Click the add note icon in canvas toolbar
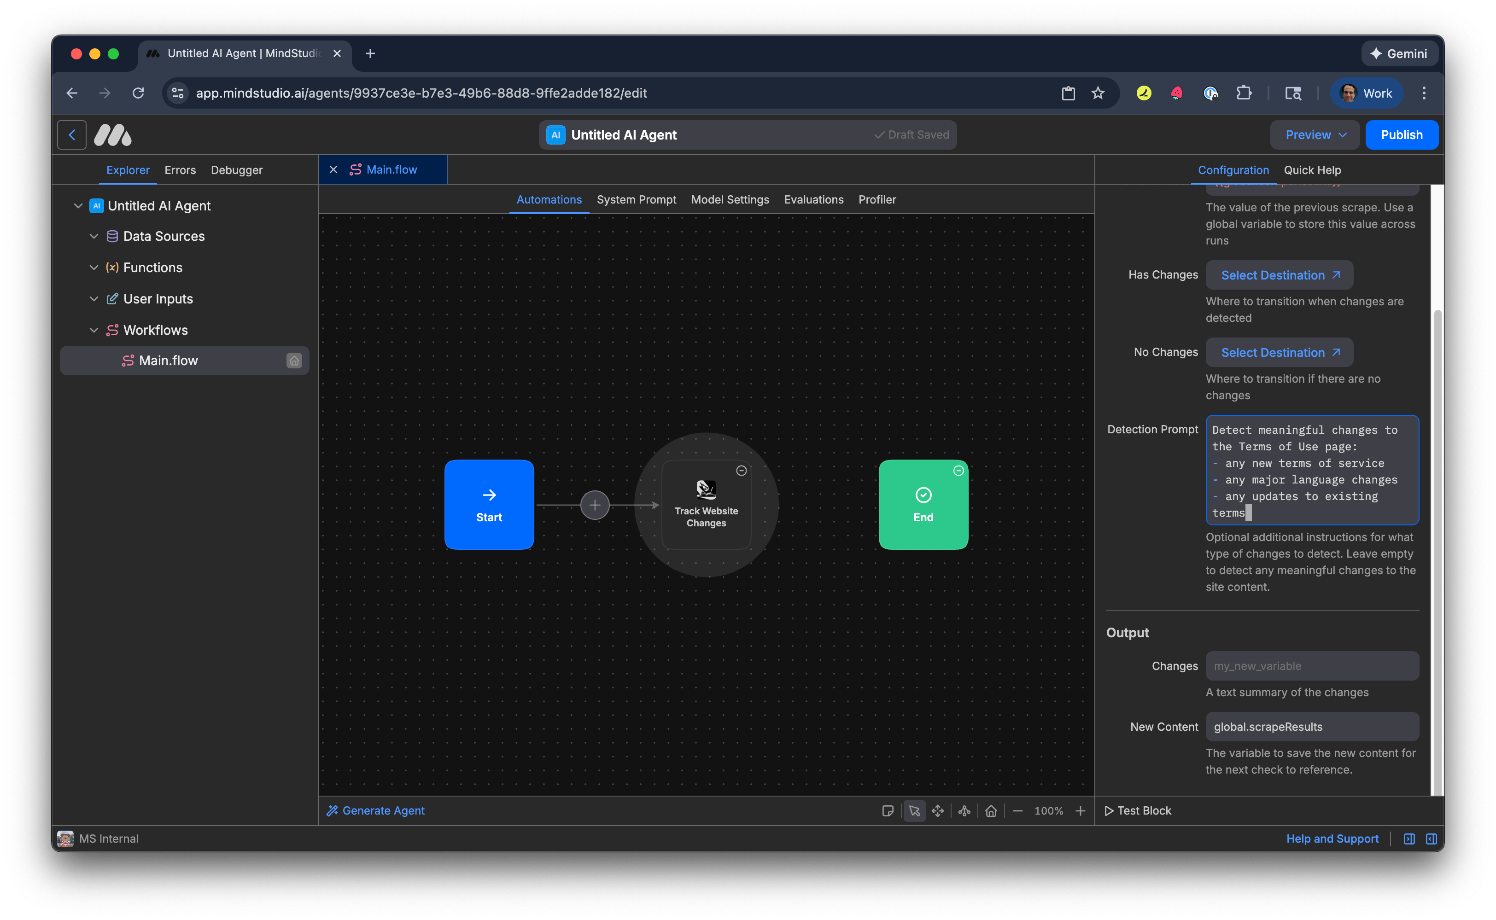The width and height of the screenshot is (1496, 920). click(888, 810)
